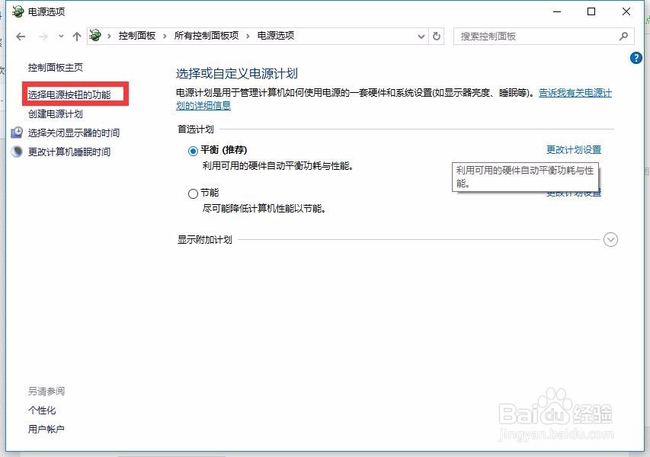650x457 pixels.
Task: Expand chevron before 控制面板 breadcrumb
Action: (109, 37)
